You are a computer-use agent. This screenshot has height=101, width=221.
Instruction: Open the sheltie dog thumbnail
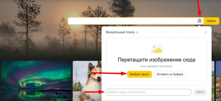tap(87, 81)
